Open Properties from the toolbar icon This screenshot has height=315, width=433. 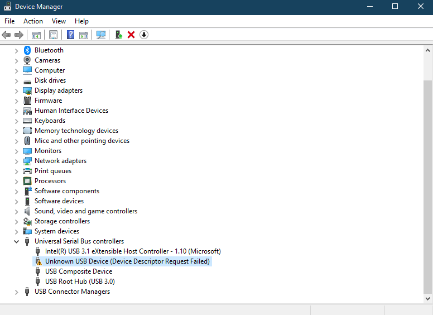coord(53,35)
